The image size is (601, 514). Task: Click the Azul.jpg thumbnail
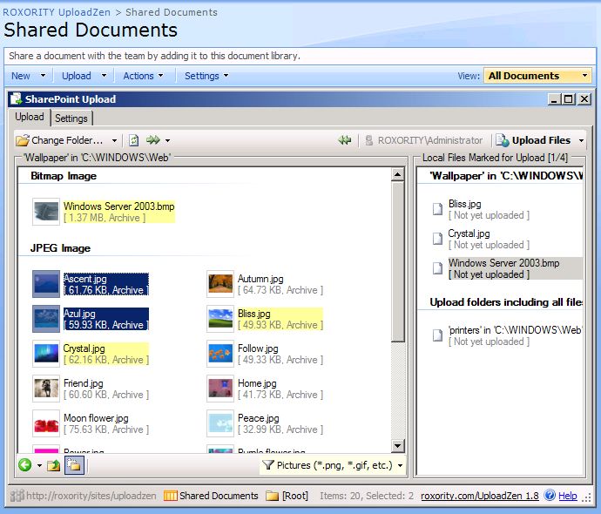(46, 319)
